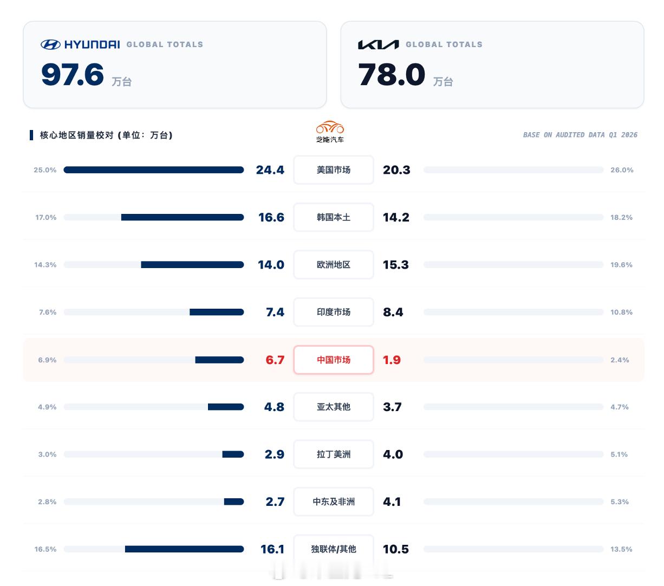Select the 美国市场 region label
664x586 pixels.
[334, 170]
